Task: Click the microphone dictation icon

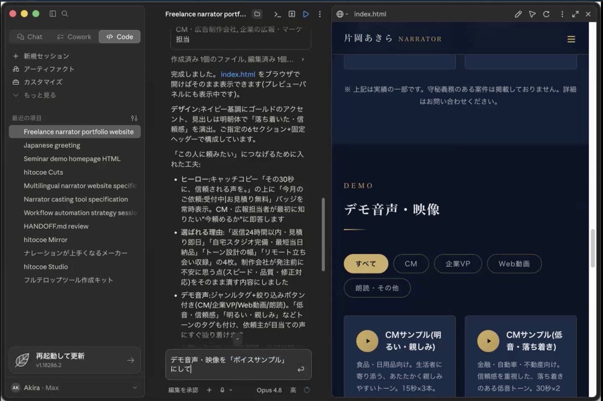Action: [x=222, y=390]
